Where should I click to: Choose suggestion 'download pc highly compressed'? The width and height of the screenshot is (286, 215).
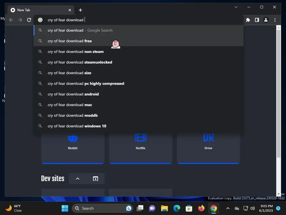tap(139, 83)
